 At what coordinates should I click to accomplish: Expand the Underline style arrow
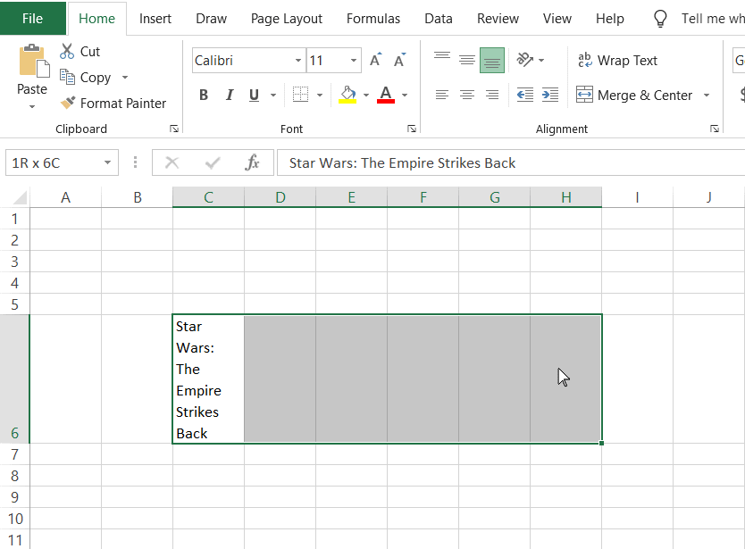(273, 95)
